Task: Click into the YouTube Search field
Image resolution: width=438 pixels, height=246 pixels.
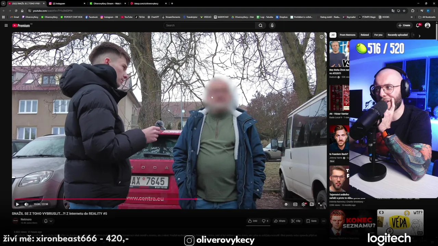Action: pos(209,25)
